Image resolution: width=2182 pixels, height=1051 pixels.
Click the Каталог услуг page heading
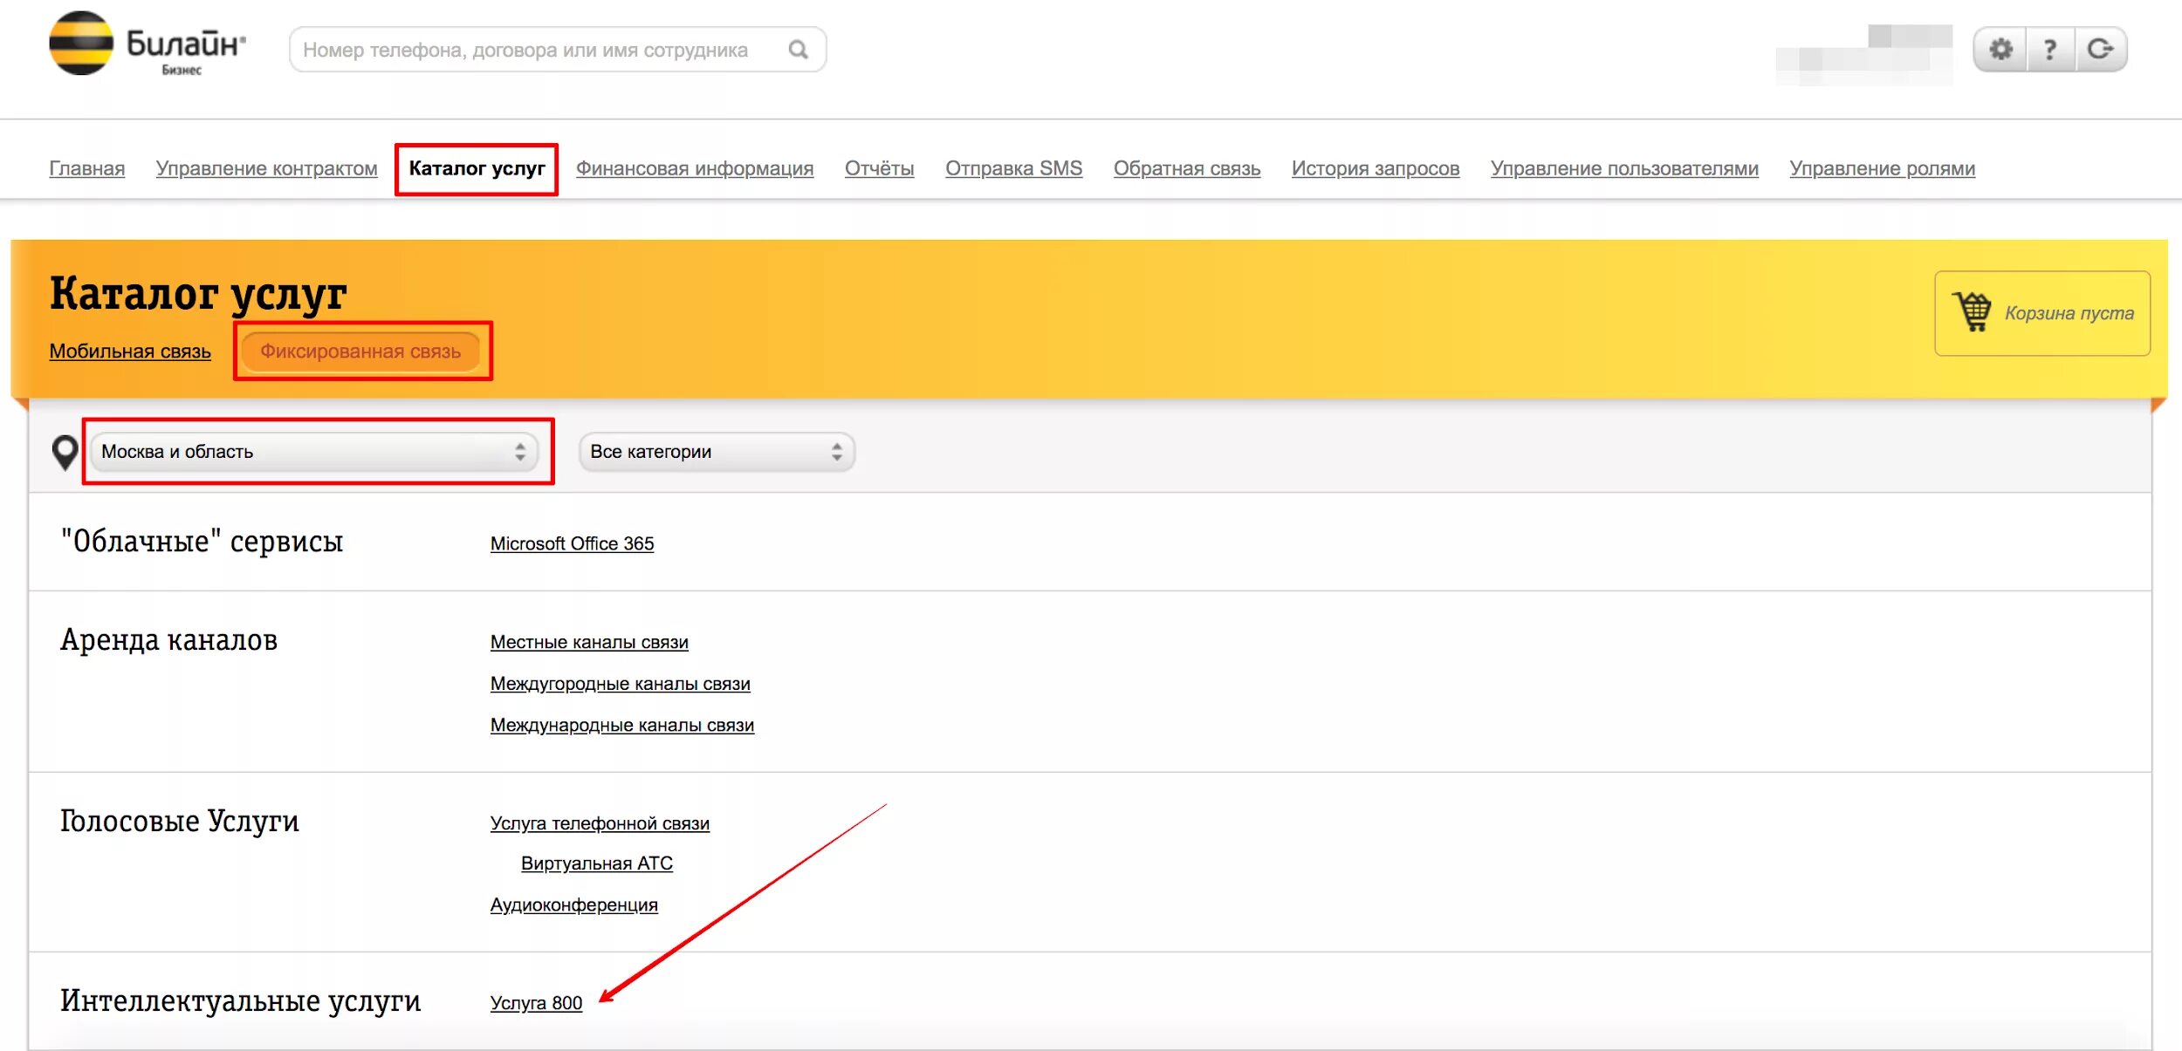point(198,294)
